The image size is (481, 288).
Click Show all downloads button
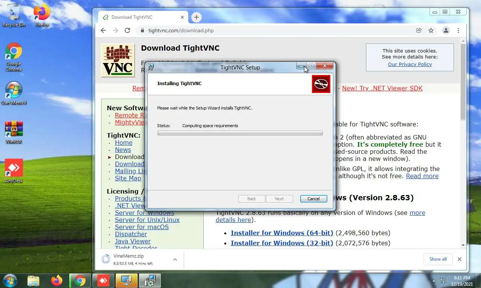pyautogui.click(x=438, y=259)
